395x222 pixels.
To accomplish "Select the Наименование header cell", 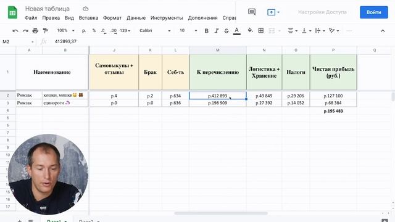I will point(52,72).
